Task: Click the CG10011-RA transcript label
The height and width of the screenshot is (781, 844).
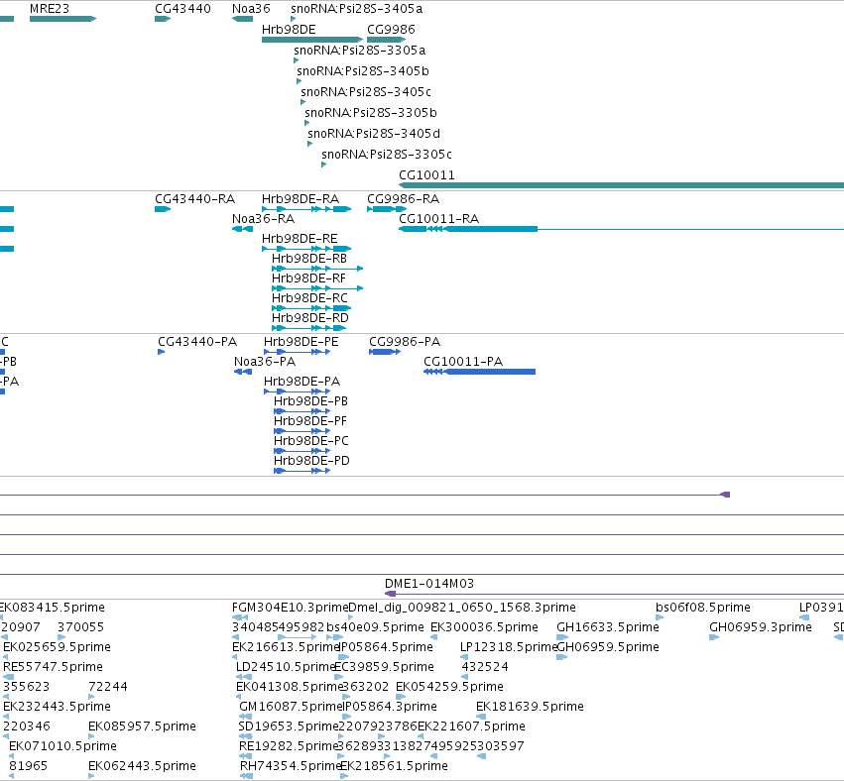Action: 438,219
